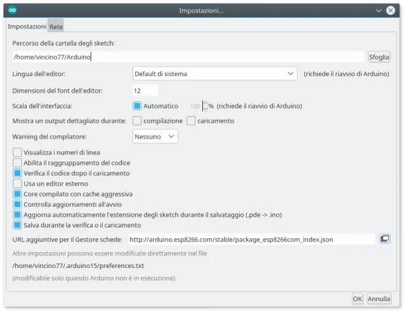Open the preferences.txt file path link

pos(78,265)
